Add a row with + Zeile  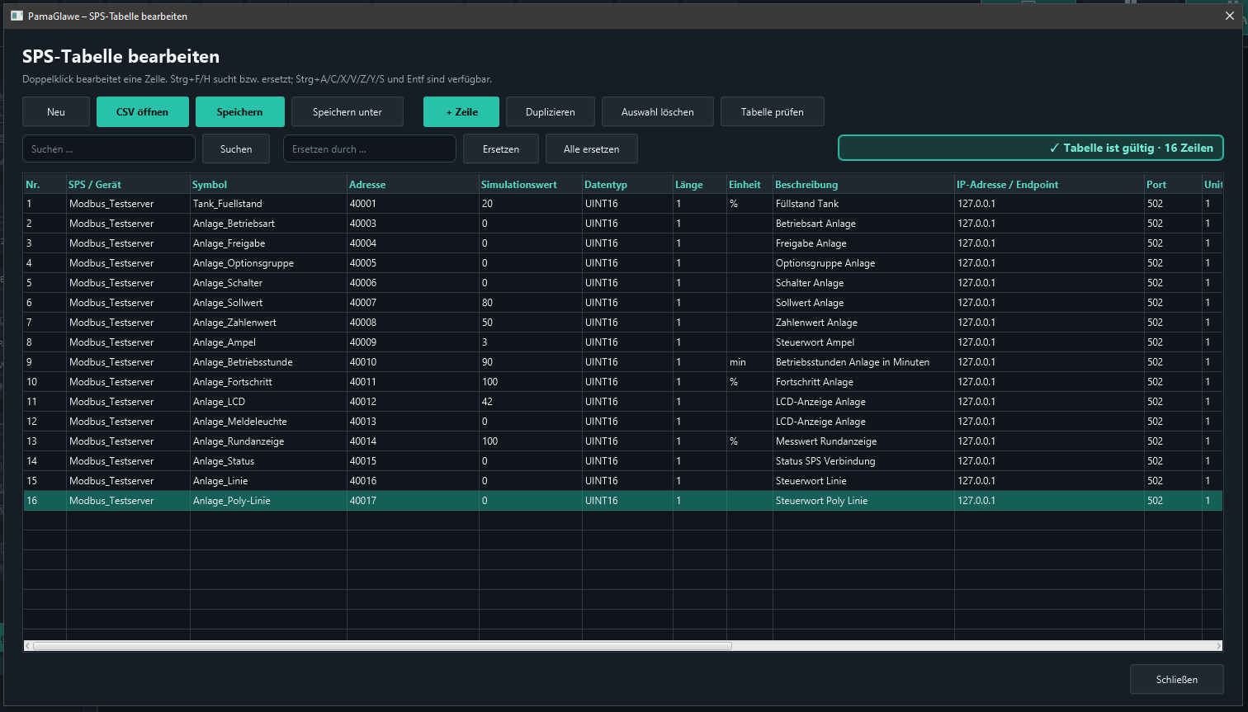(x=461, y=112)
